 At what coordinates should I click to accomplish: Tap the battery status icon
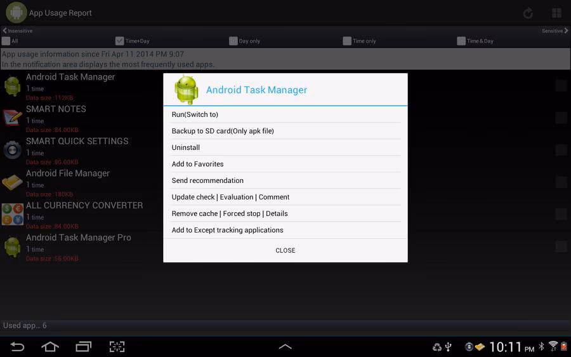(564, 346)
